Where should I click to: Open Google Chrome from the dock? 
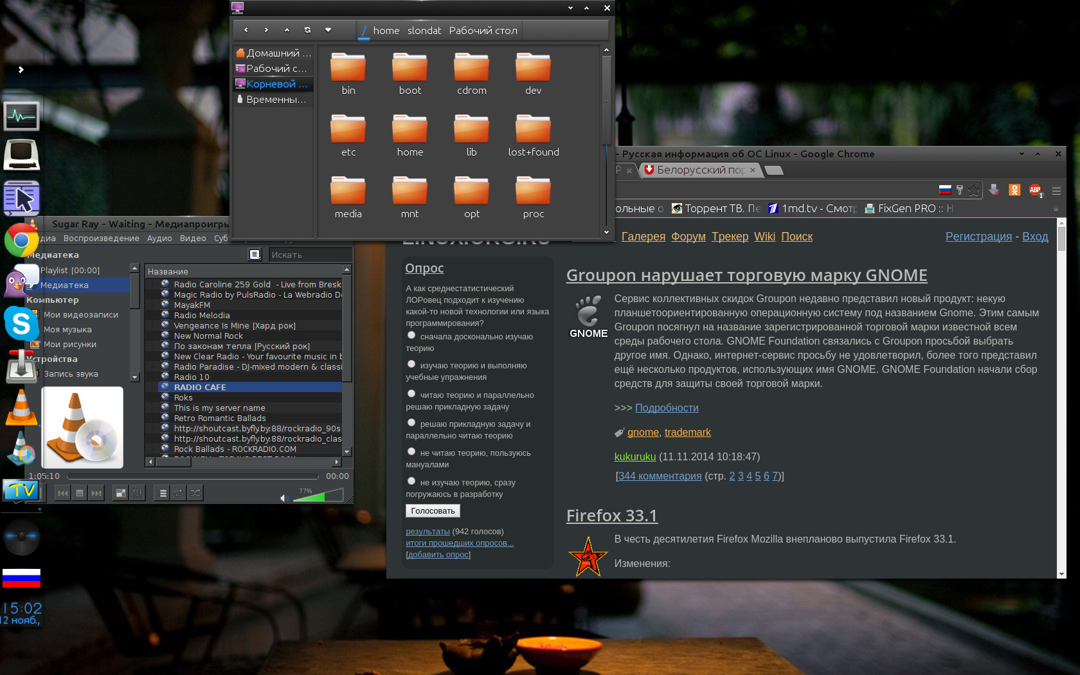click(x=21, y=240)
